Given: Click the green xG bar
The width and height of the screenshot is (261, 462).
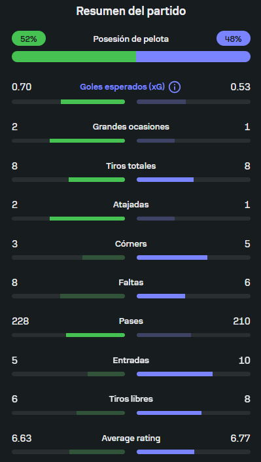Looking at the screenshot, I should tap(93, 101).
